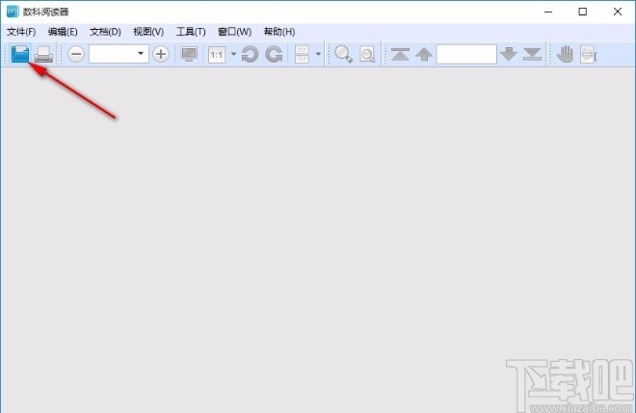Open the dropdown arrow beside the 1:1 icon
Image resolution: width=636 pixels, height=413 pixels.
(233, 54)
